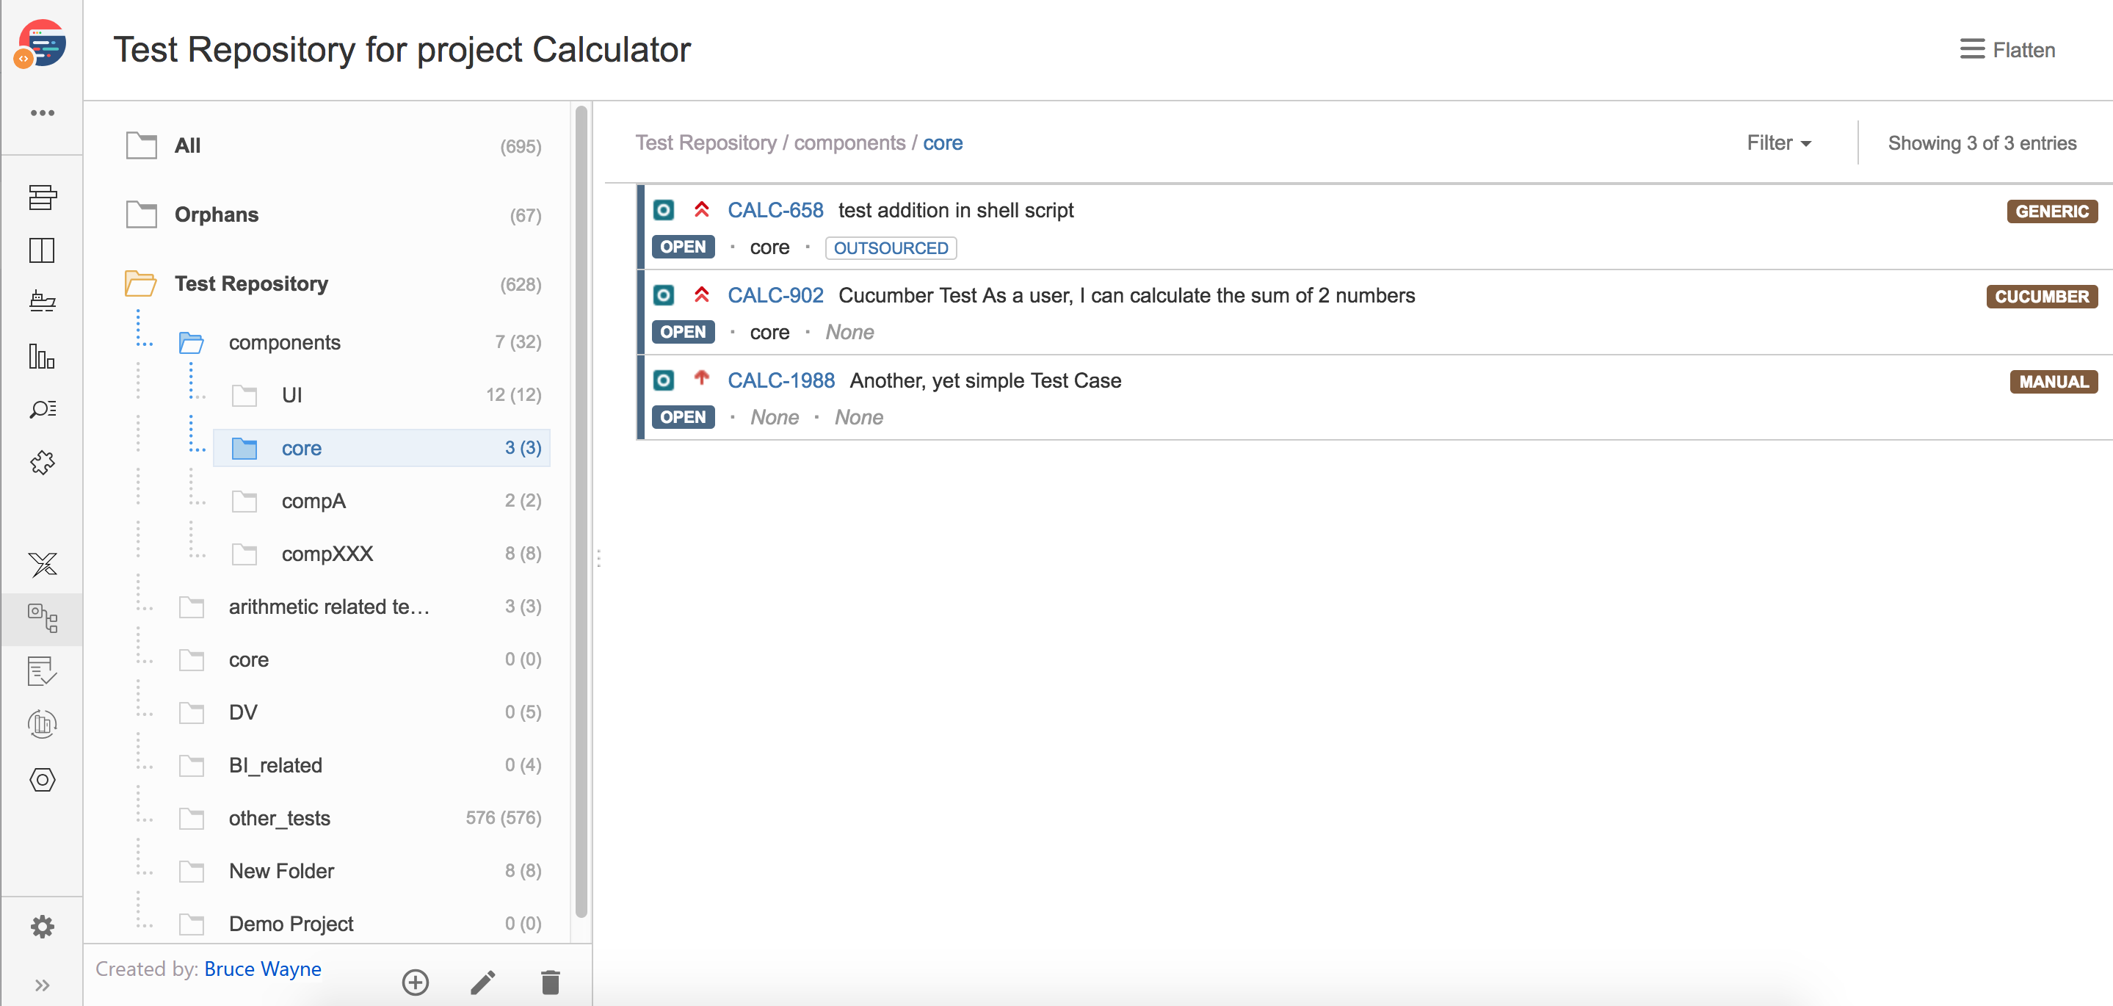Rename folder using pencil icon

[x=483, y=983]
